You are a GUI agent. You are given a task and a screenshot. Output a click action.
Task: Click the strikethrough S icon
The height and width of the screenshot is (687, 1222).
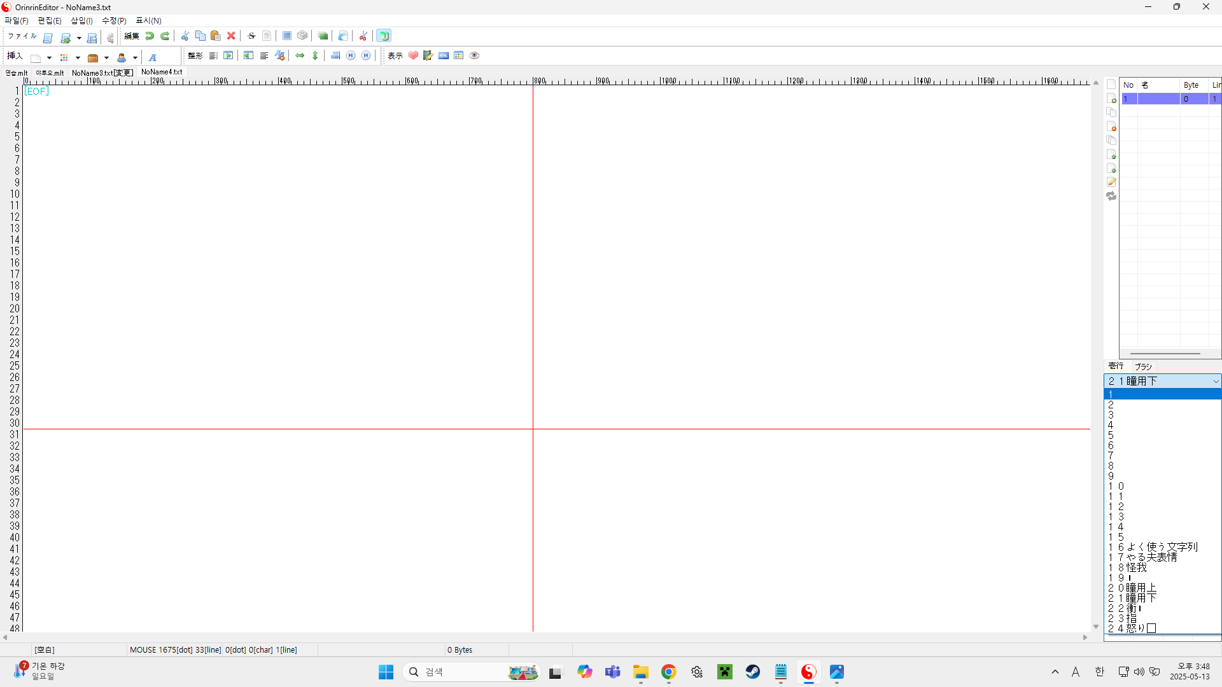click(x=251, y=36)
